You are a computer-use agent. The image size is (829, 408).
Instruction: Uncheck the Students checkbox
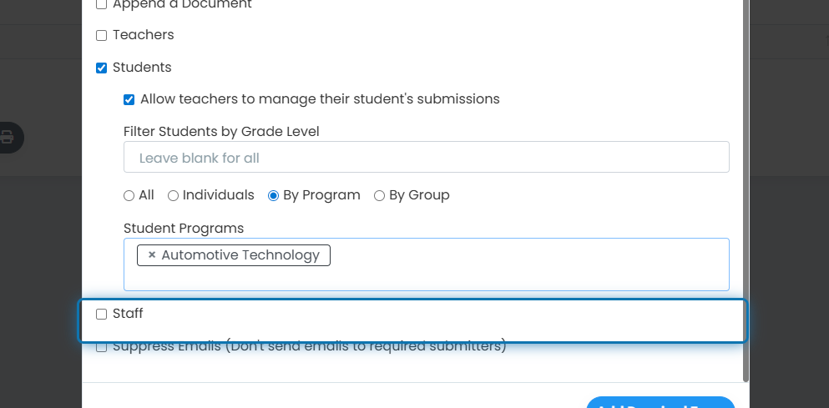coord(102,68)
